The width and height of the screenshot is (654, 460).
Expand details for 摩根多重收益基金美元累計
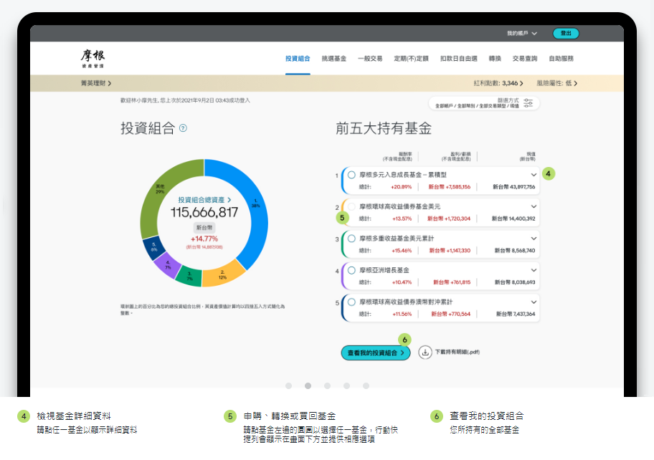click(x=534, y=239)
